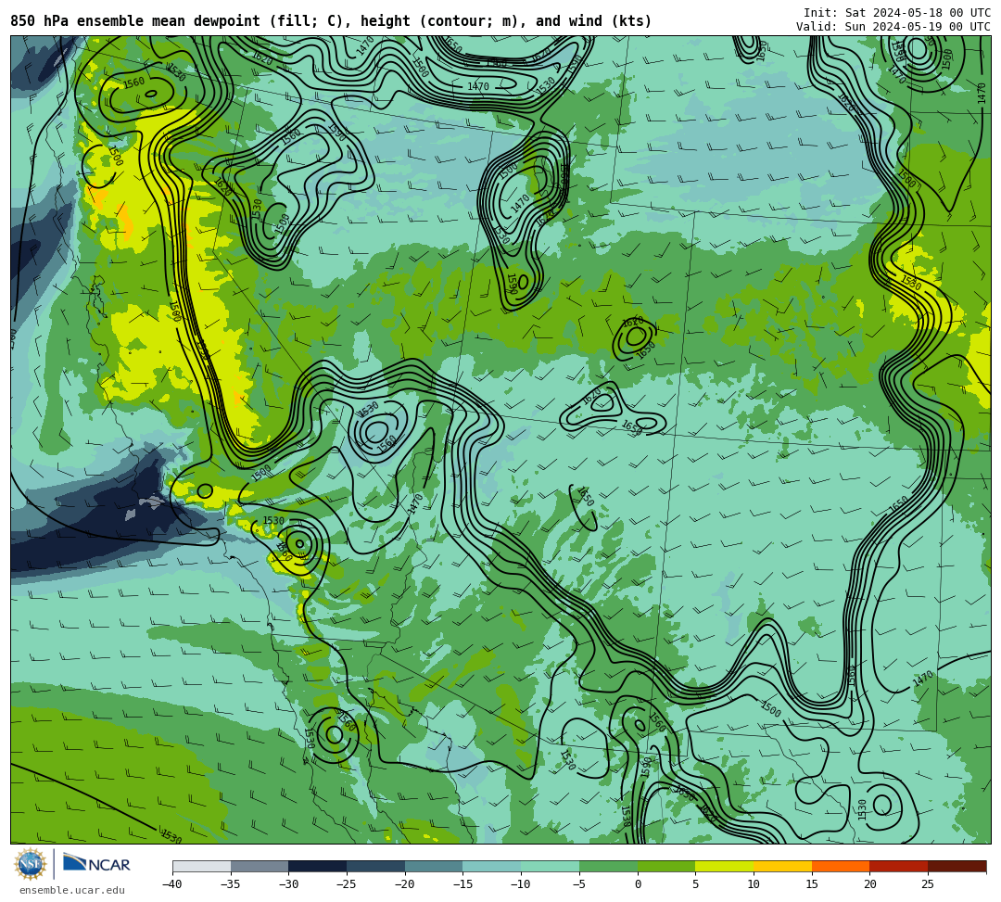The width and height of the screenshot is (1001, 902).
Task: Click the ensemble.ucar.edu text
Action: [x=72, y=890]
